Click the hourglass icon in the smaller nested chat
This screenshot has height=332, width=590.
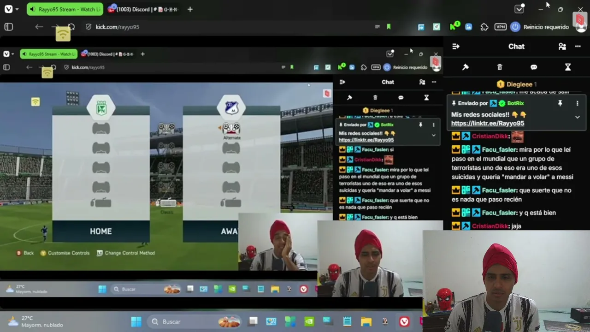(426, 98)
